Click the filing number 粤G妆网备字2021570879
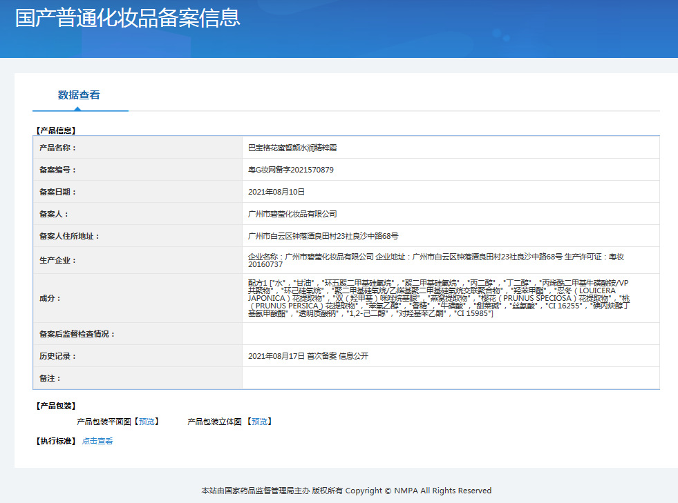The image size is (678, 503). (291, 170)
